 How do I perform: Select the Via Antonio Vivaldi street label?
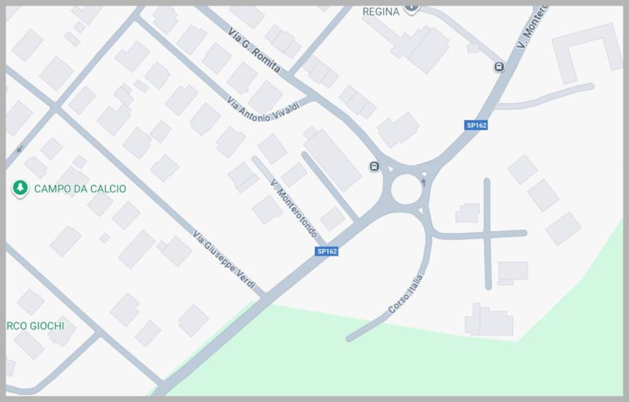[x=263, y=109]
